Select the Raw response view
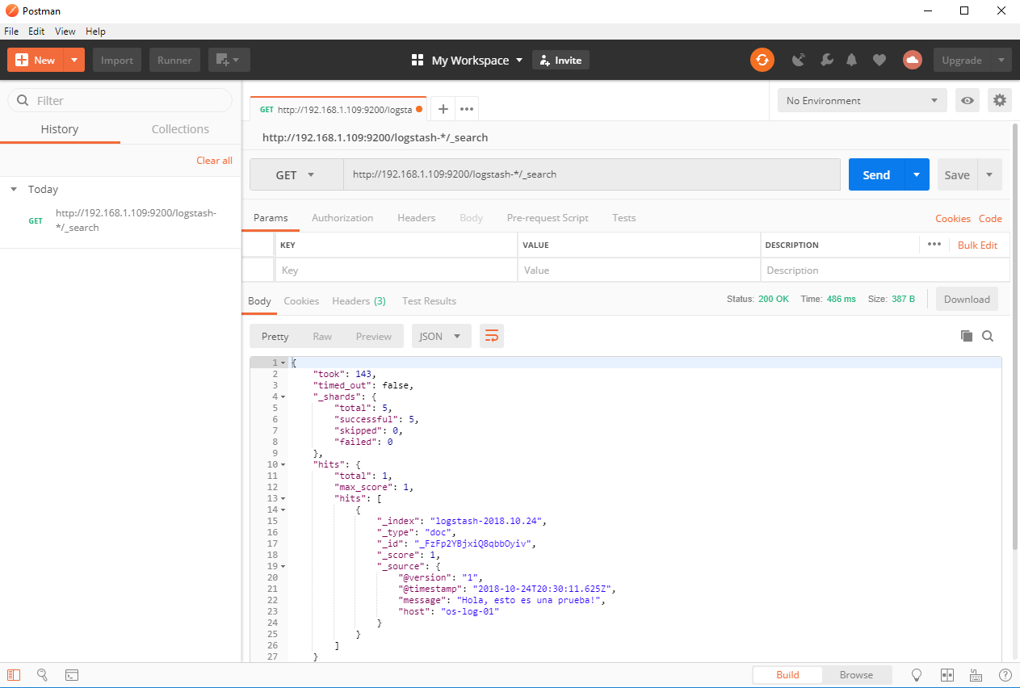Viewport: 1020px width, 688px height. tap(322, 337)
